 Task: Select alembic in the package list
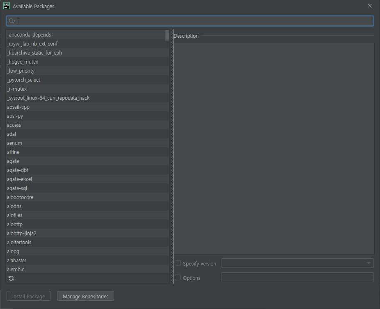coord(87,269)
